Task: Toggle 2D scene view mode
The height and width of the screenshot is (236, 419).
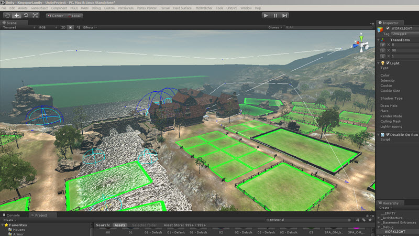Action: click(63, 27)
